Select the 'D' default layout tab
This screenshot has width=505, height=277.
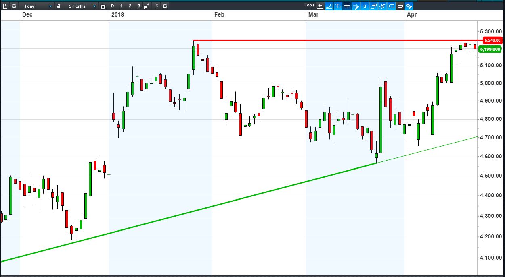(112, 6)
